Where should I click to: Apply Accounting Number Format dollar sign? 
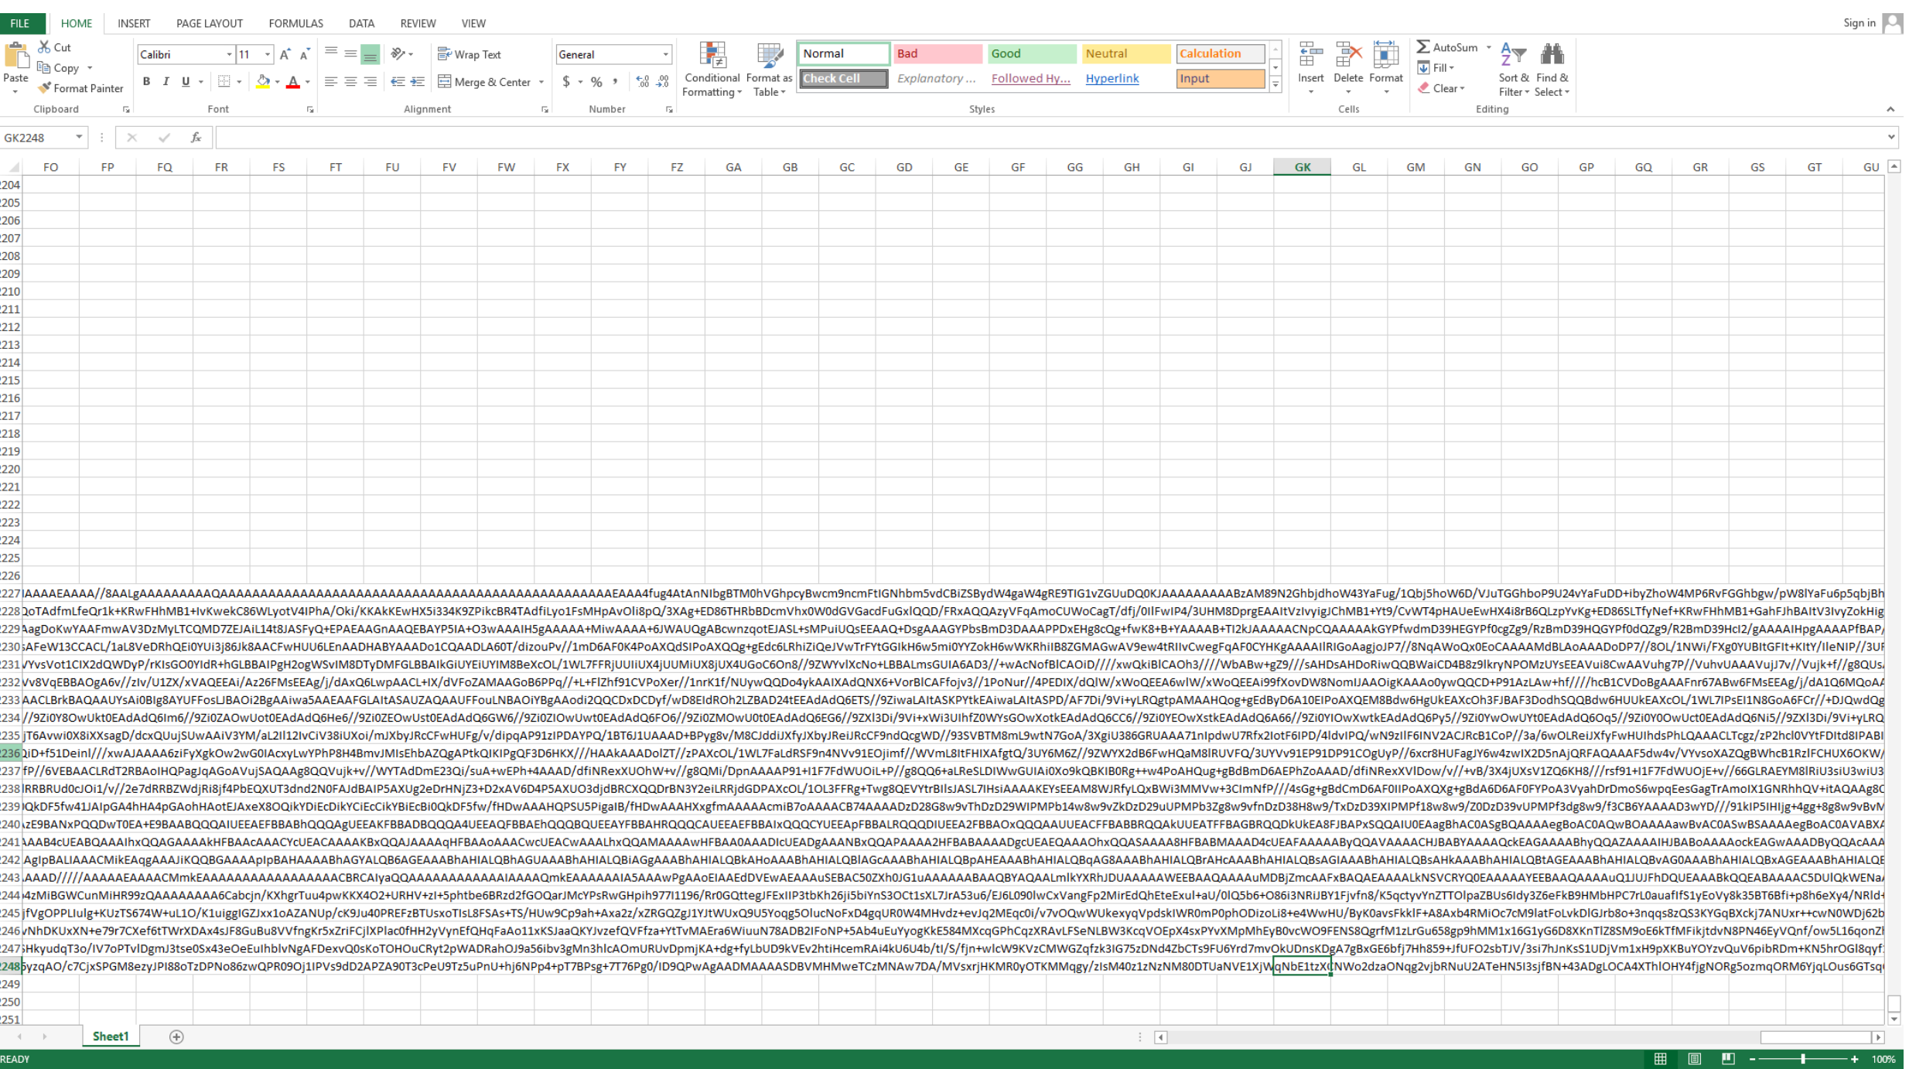(x=566, y=81)
